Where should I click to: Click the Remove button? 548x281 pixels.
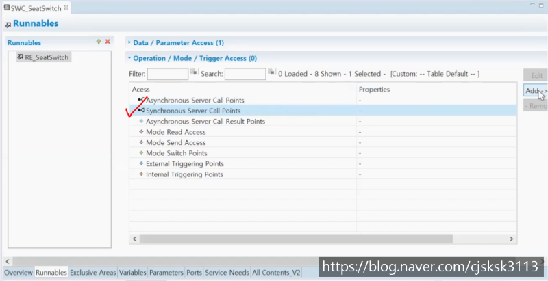pos(536,106)
